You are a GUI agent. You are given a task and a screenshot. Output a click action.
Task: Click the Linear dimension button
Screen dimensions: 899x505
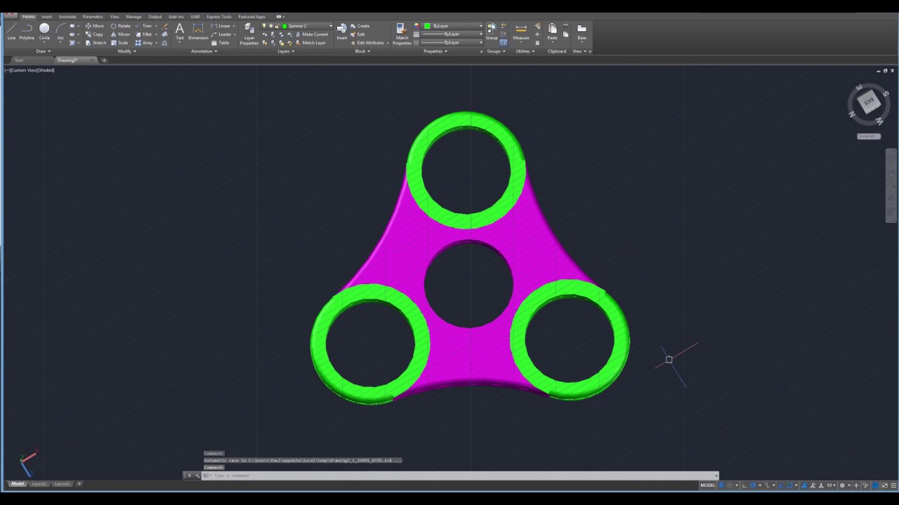point(222,26)
